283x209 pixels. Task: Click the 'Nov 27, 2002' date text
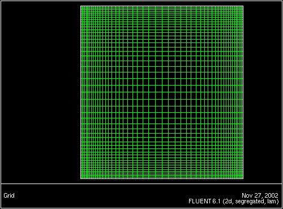260,195
